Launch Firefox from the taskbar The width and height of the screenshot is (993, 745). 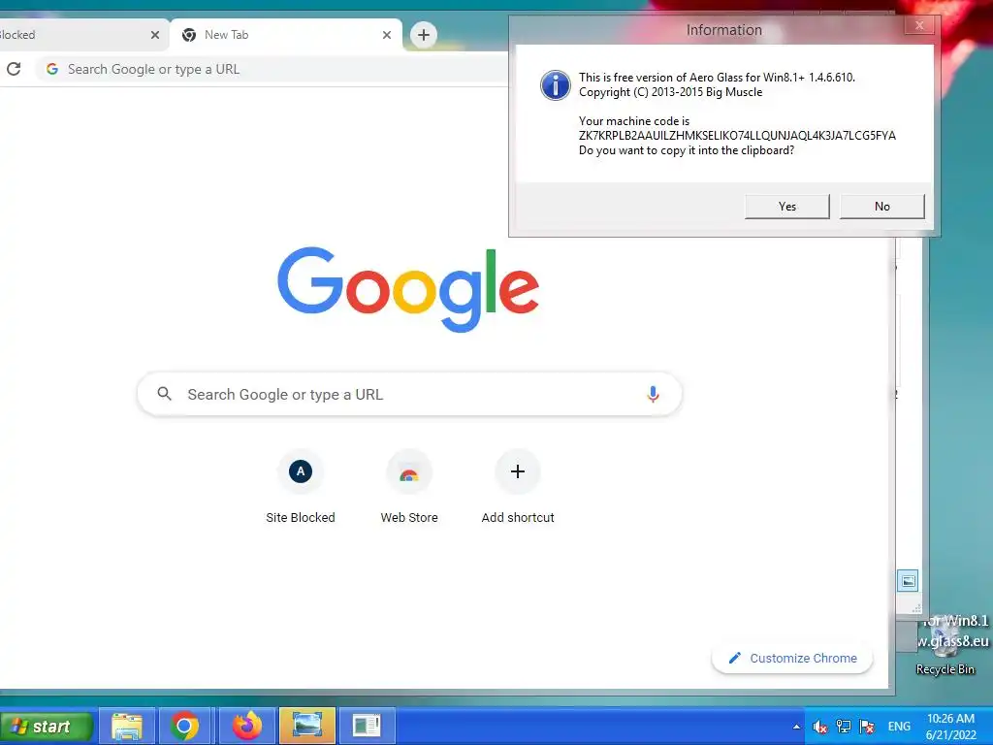pyautogui.click(x=247, y=726)
